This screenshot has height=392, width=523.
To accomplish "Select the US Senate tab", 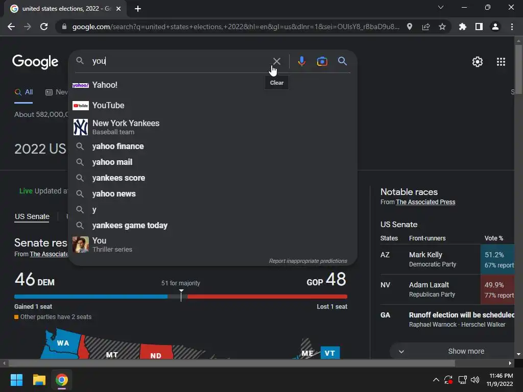I will [32, 216].
